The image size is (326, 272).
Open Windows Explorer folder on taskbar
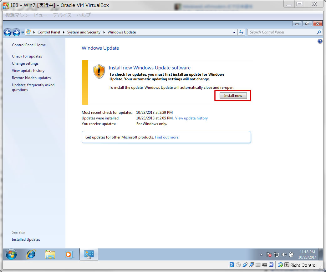coord(50,254)
